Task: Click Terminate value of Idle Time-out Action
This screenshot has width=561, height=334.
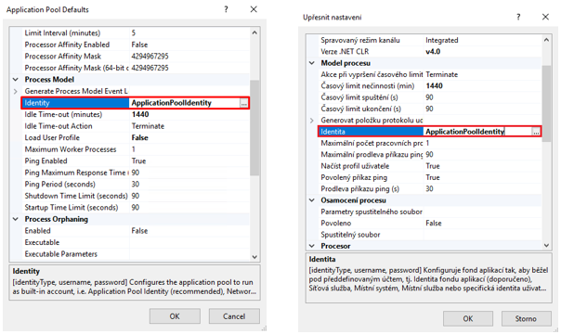Action: [x=148, y=126]
